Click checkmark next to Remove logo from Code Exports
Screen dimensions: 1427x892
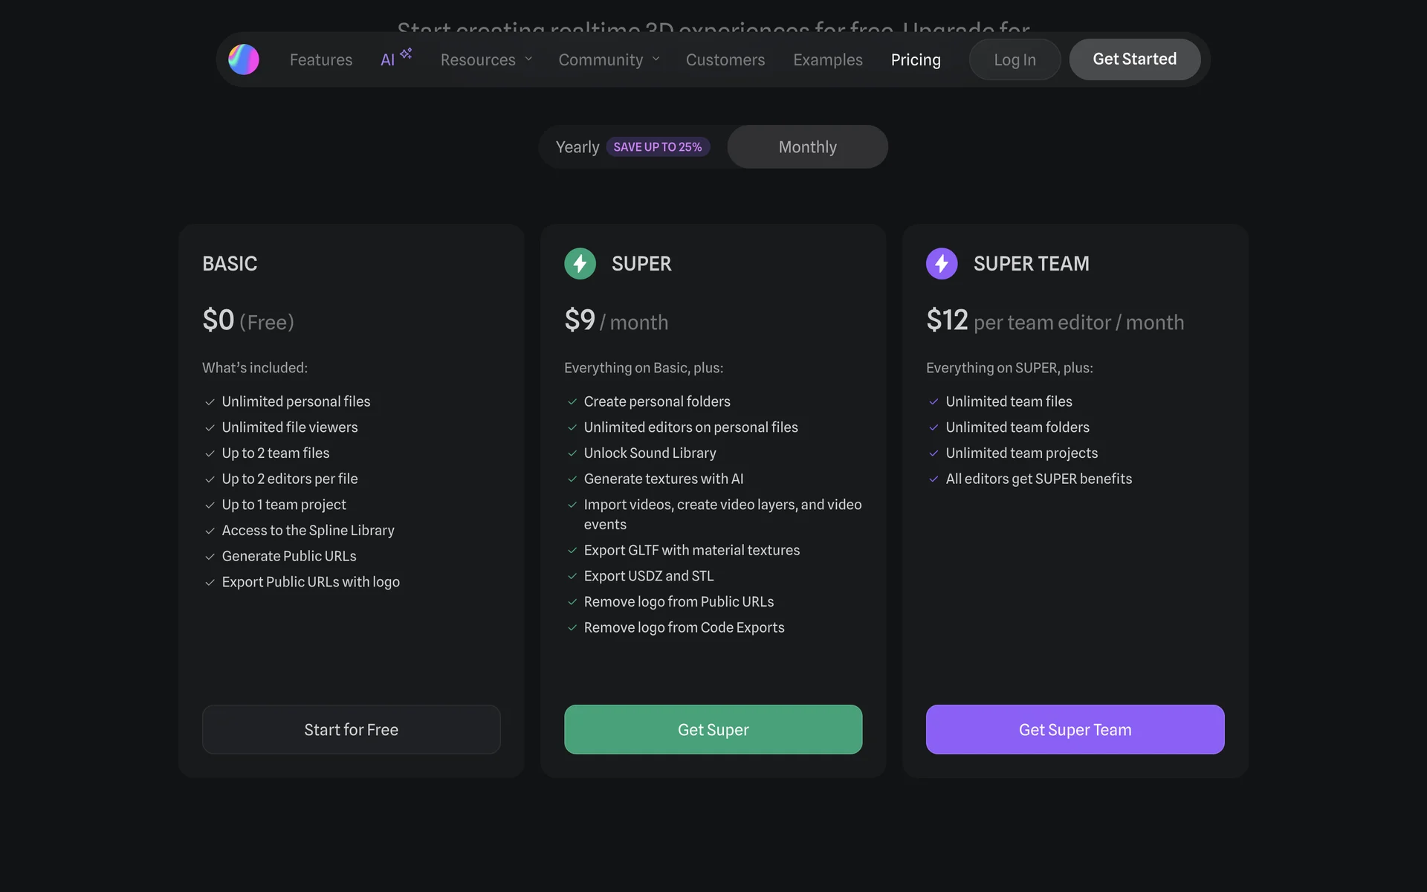pos(572,628)
